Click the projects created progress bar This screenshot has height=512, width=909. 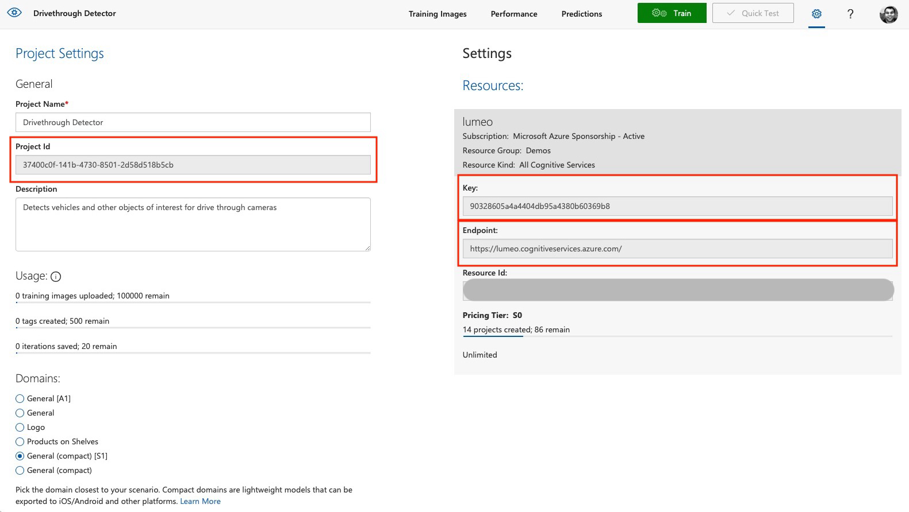point(677,336)
